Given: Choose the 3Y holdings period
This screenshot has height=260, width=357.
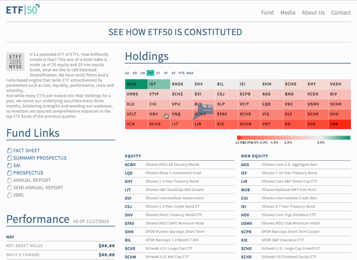Looking at the screenshot, I should point(166,73).
